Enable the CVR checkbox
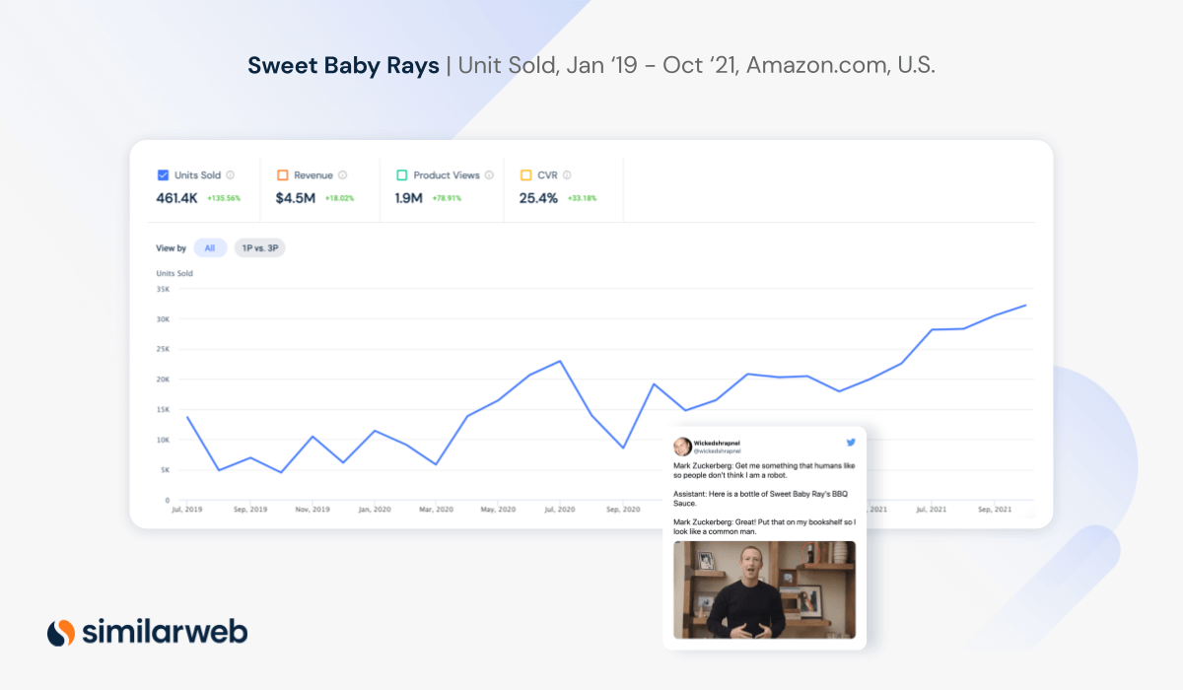The width and height of the screenshot is (1183, 690). tap(525, 174)
